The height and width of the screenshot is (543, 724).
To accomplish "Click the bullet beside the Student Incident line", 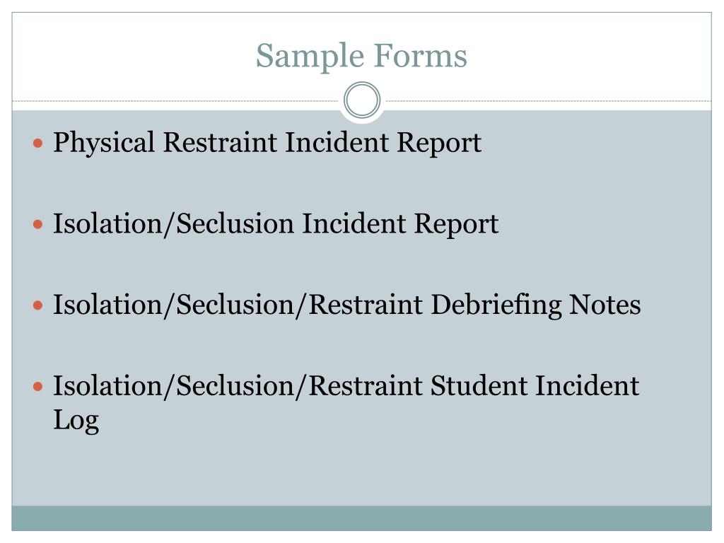I will coord(38,386).
